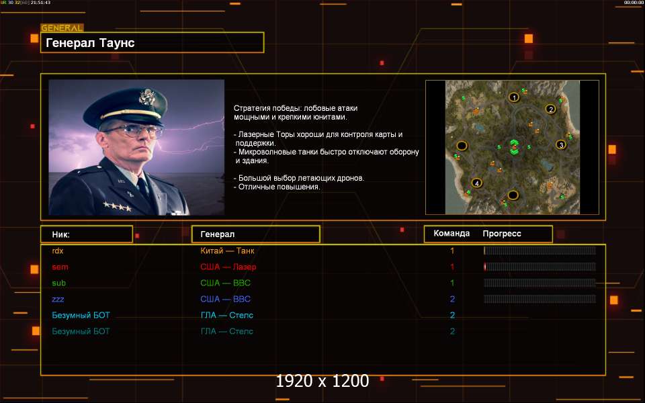Click the sem loading progress bar
This screenshot has width=645, height=403.
tap(540, 267)
